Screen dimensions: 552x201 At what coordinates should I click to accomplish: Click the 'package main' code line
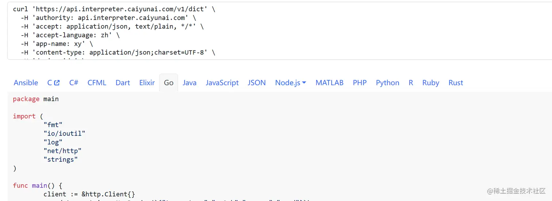[x=36, y=99]
